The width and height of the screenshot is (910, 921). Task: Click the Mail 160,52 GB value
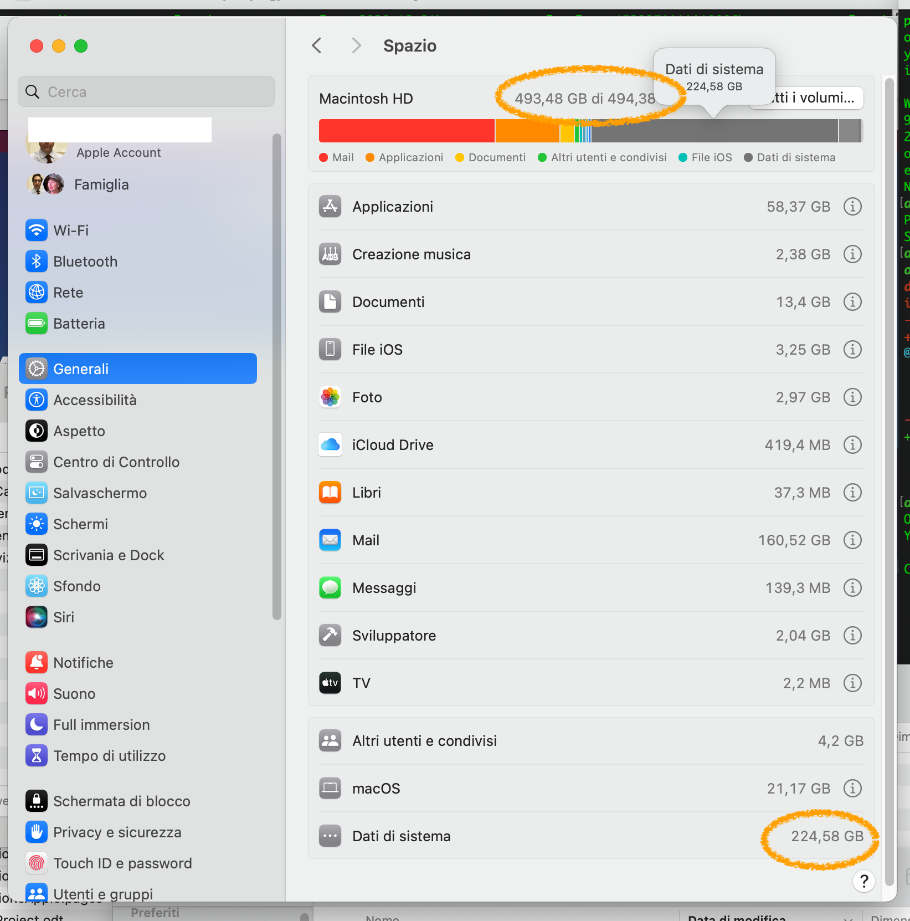(794, 540)
